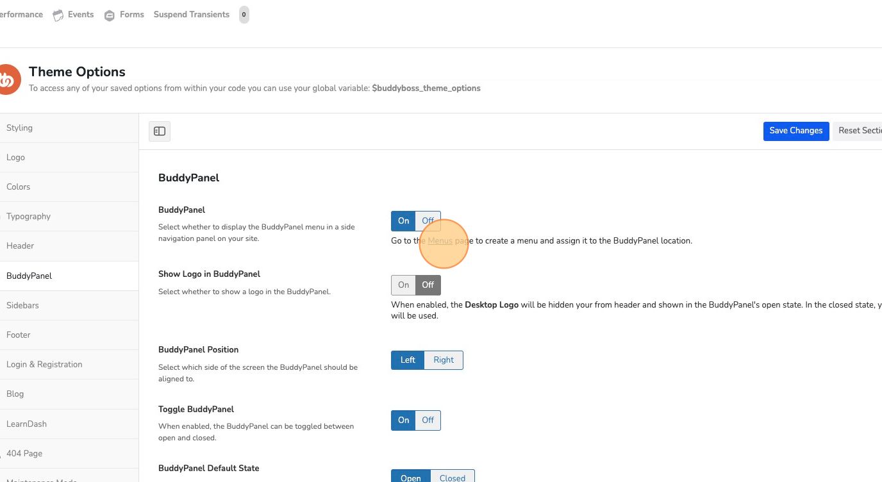
Task: Enable Toggle BuddyPanel with On
Action: [403, 420]
